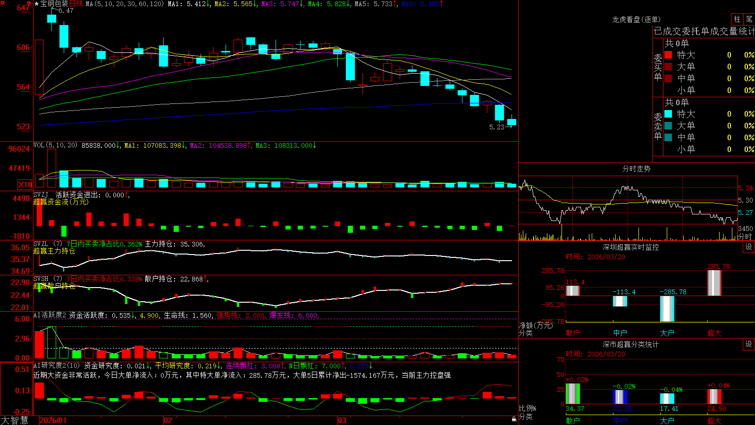The height and width of the screenshot is (425, 755).
Task: Click the 委买单 section label
Action: point(658,67)
